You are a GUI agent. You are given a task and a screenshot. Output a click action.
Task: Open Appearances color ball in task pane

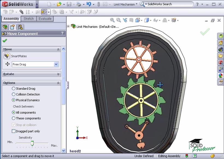220,76
